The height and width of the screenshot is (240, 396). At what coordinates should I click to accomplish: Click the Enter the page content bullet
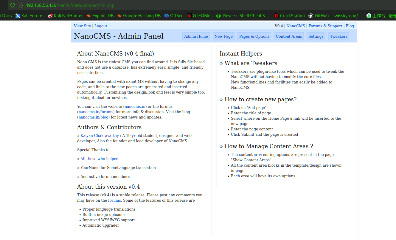[x=252, y=129]
